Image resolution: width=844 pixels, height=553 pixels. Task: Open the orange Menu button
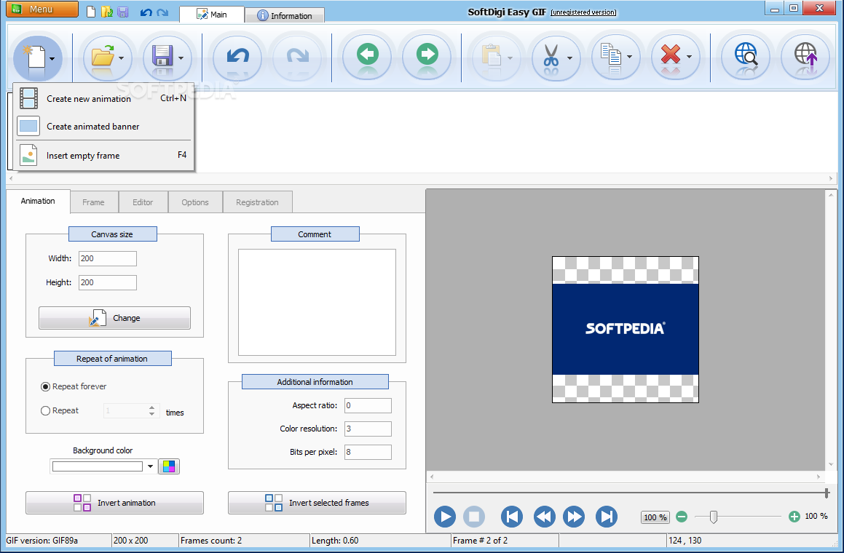[42, 9]
